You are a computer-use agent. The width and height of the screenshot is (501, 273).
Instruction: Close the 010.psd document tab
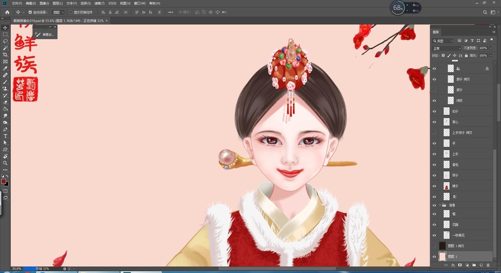tap(107, 21)
